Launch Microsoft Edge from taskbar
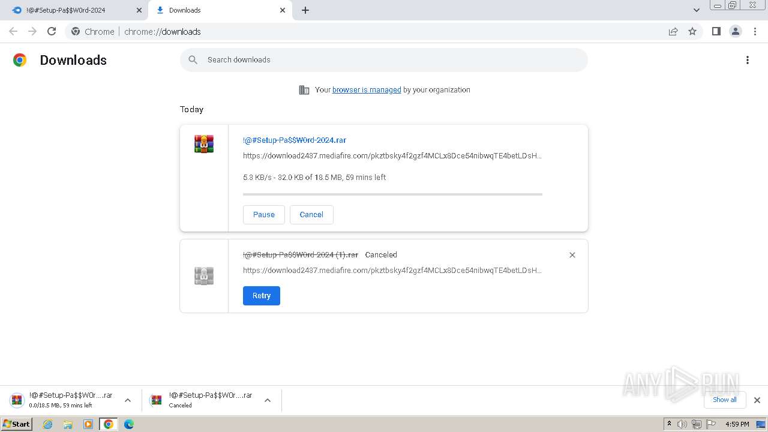 pyautogui.click(x=128, y=424)
